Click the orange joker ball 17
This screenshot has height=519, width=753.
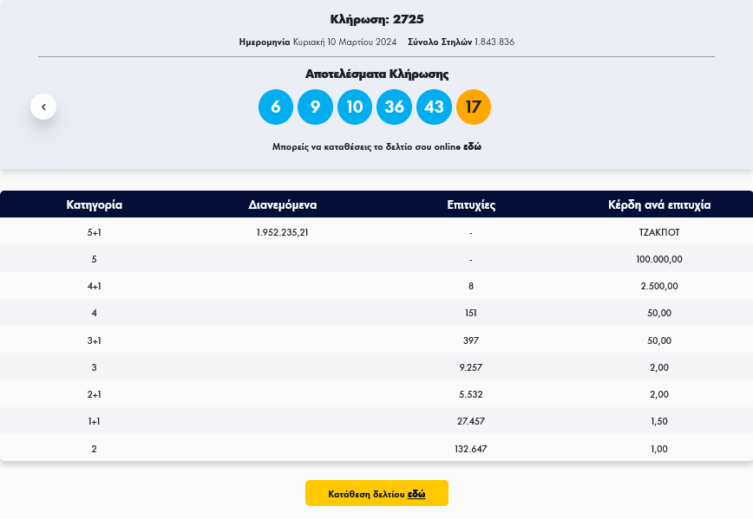473,107
